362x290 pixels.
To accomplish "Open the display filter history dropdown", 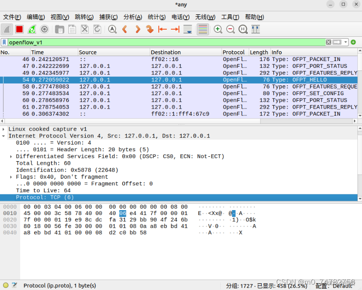I will point(345,42).
